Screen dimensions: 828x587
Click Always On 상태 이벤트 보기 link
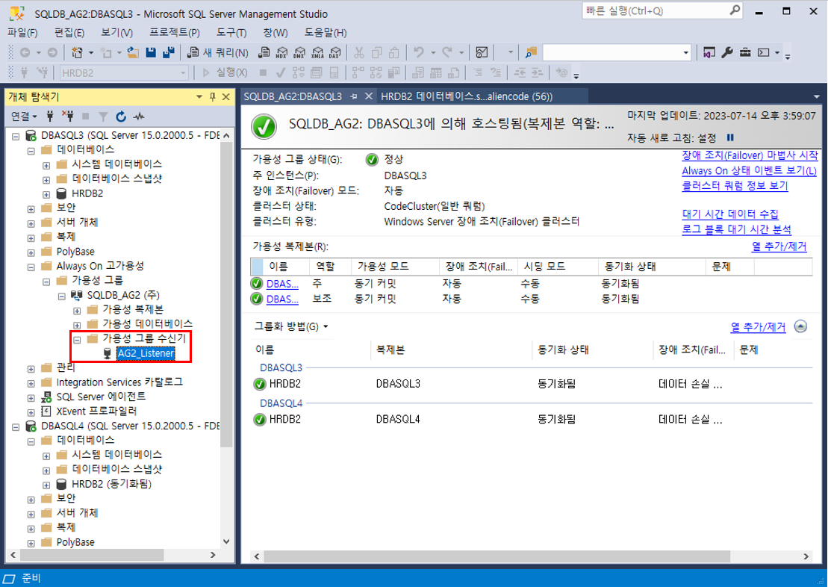click(x=749, y=171)
